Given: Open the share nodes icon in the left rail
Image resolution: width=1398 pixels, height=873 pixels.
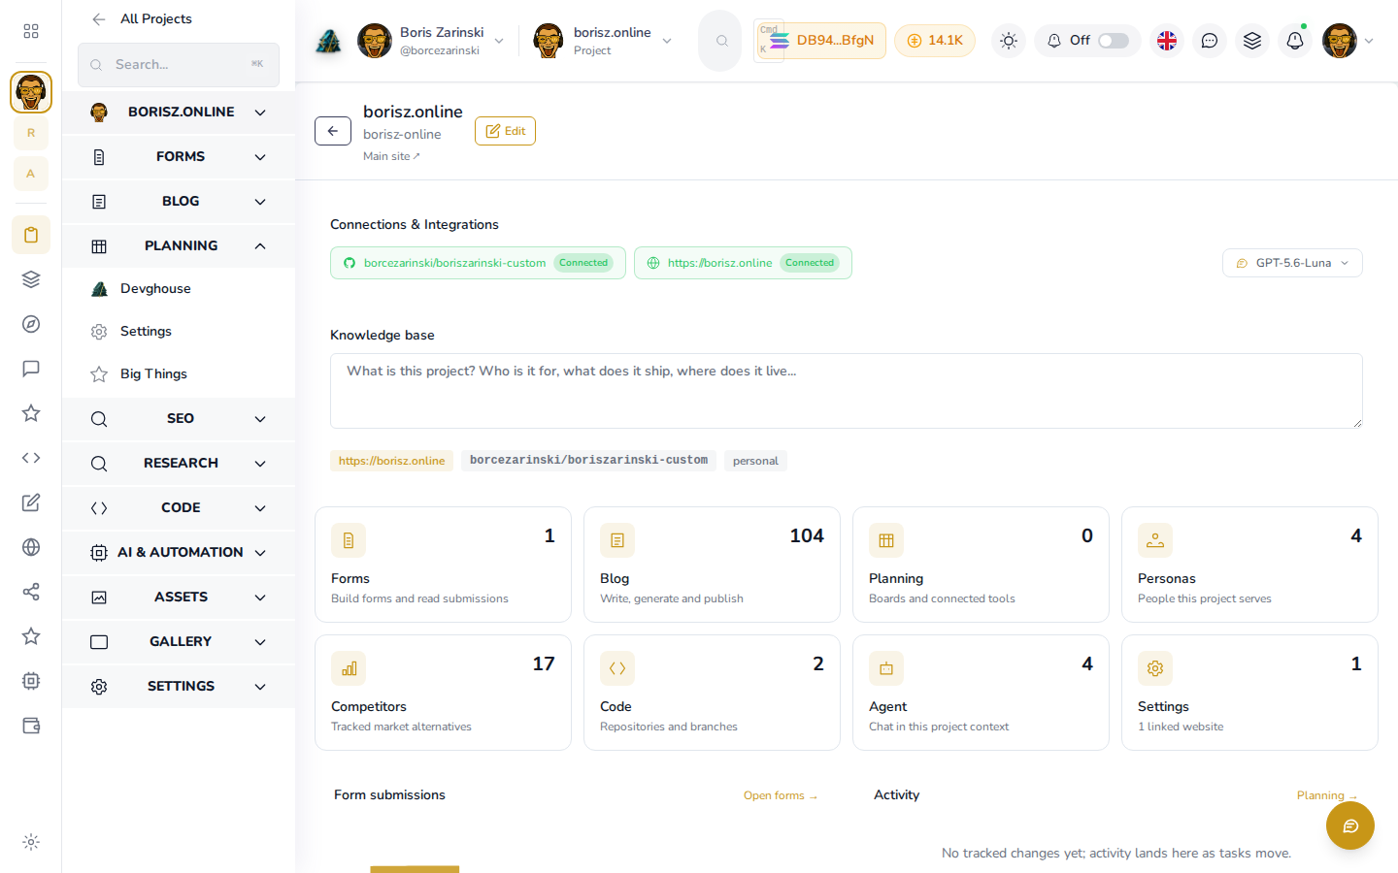Looking at the screenshot, I should coord(31,592).
